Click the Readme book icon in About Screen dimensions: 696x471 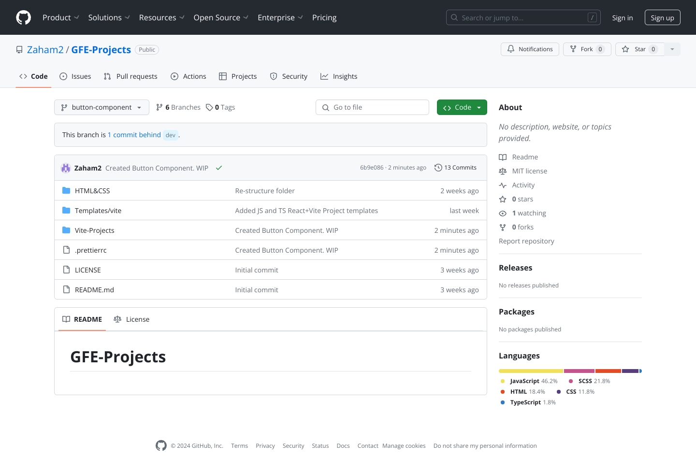[503, 157]
